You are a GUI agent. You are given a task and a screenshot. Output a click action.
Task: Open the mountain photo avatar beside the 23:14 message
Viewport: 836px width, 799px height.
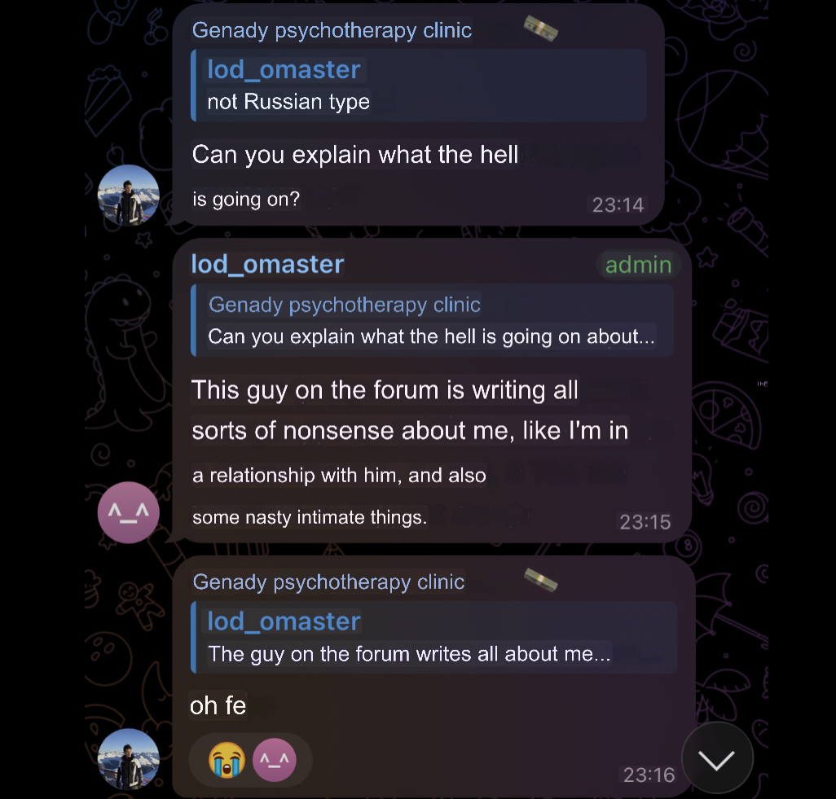tap(129, 195)
